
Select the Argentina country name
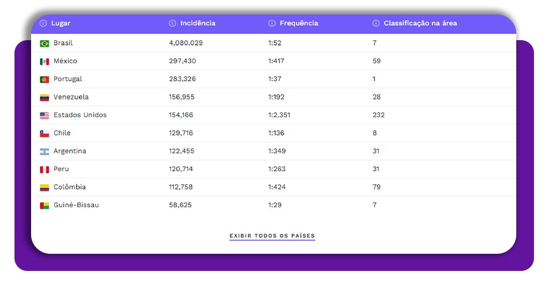coord(70,151)
